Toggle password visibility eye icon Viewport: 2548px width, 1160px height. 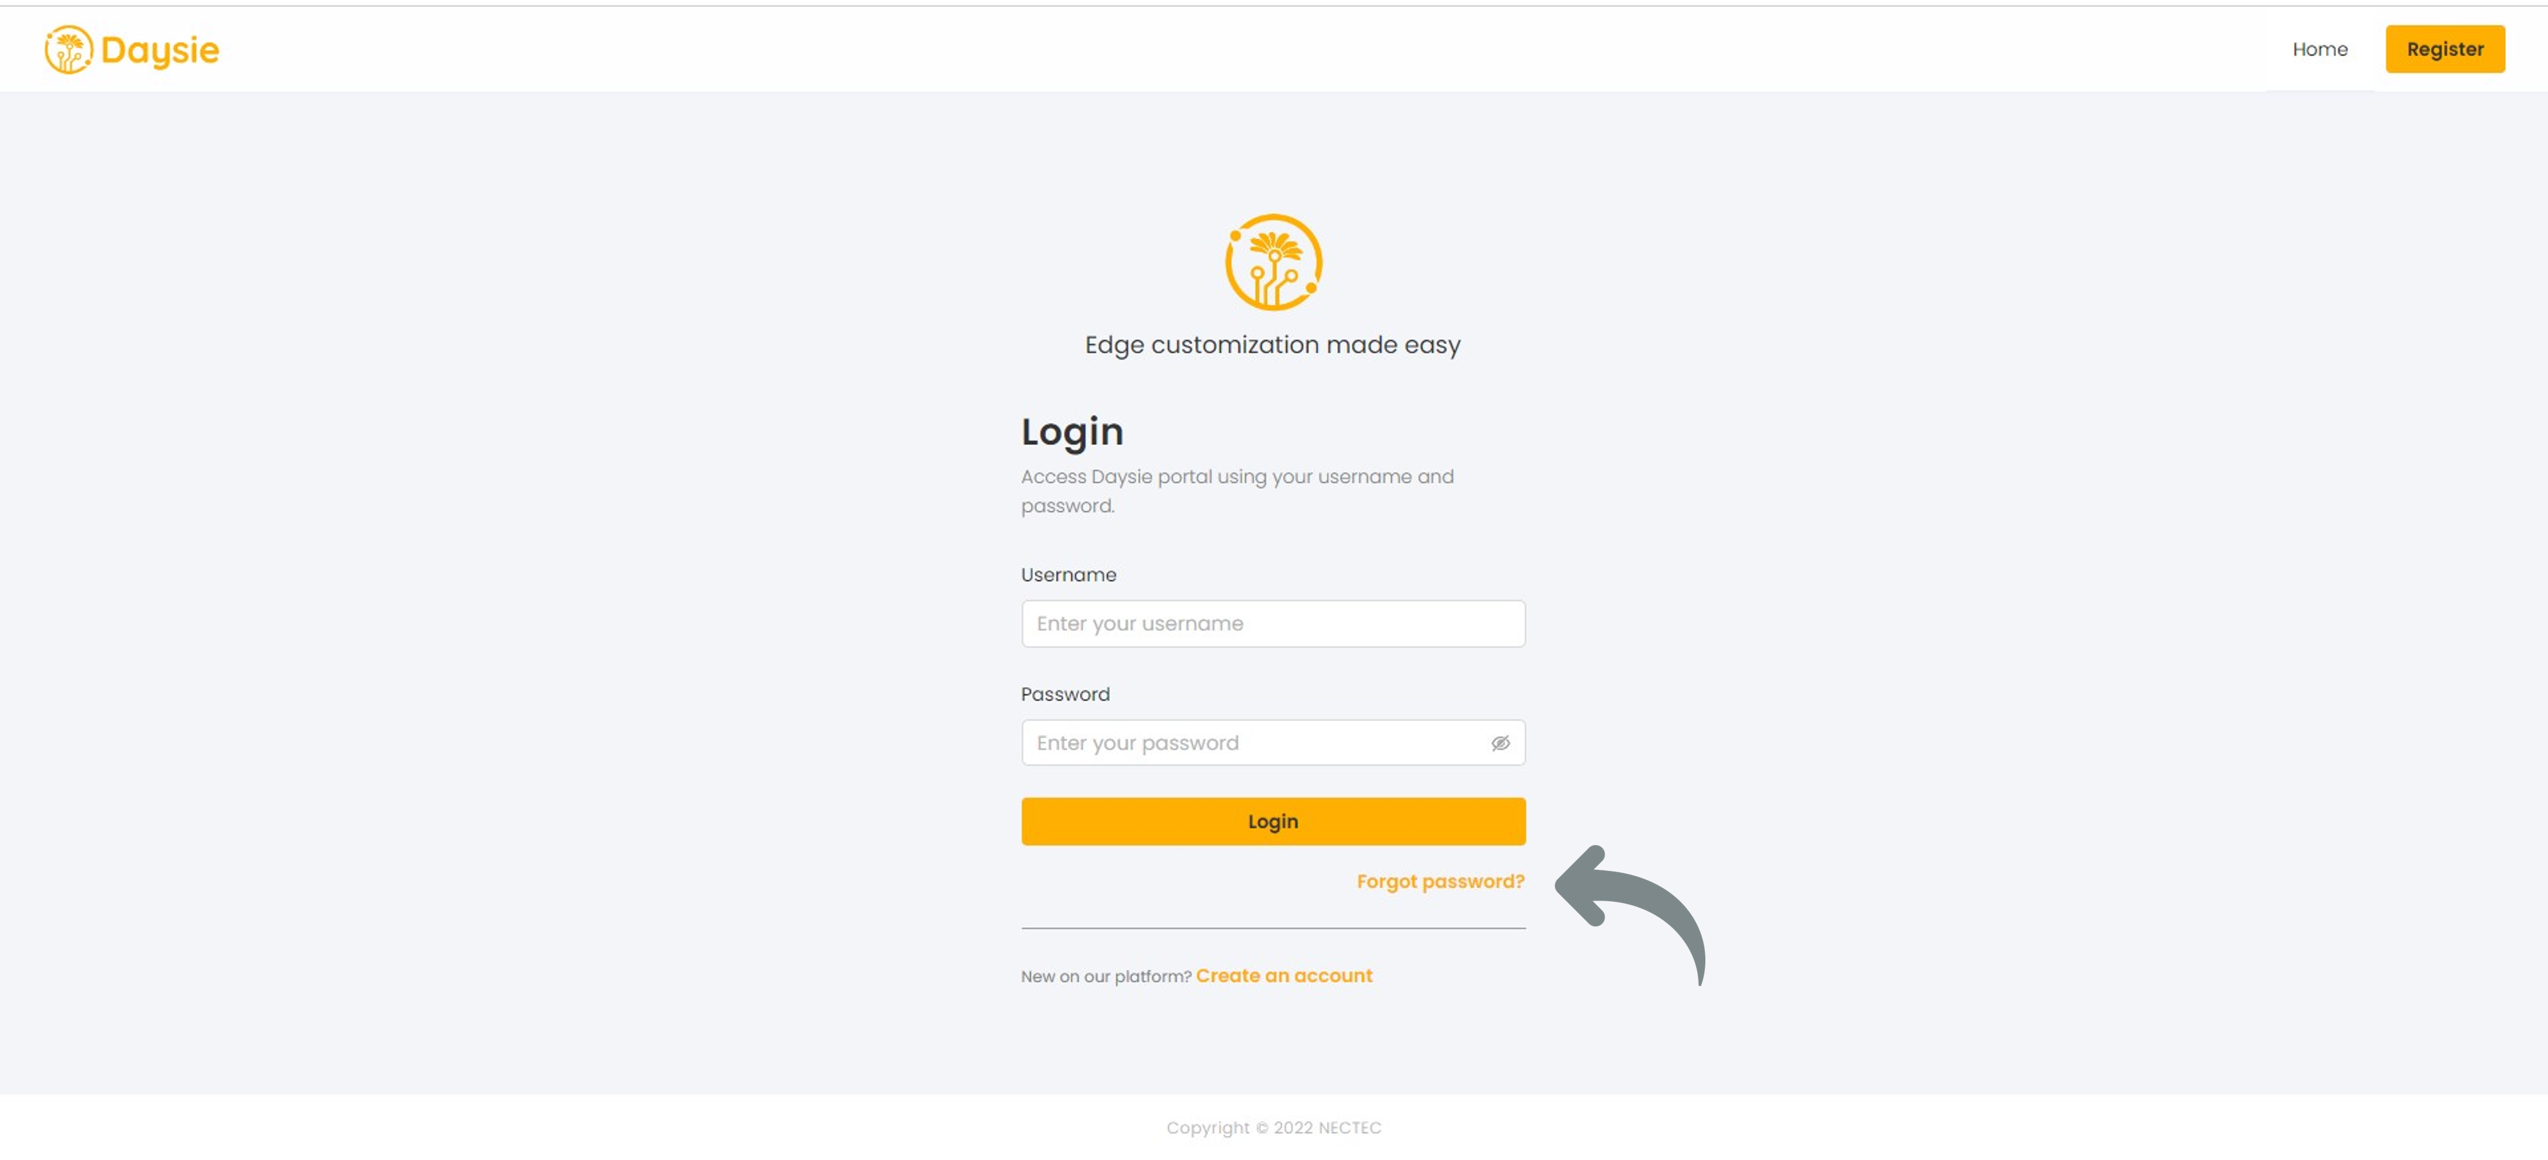coord(1499,744)
